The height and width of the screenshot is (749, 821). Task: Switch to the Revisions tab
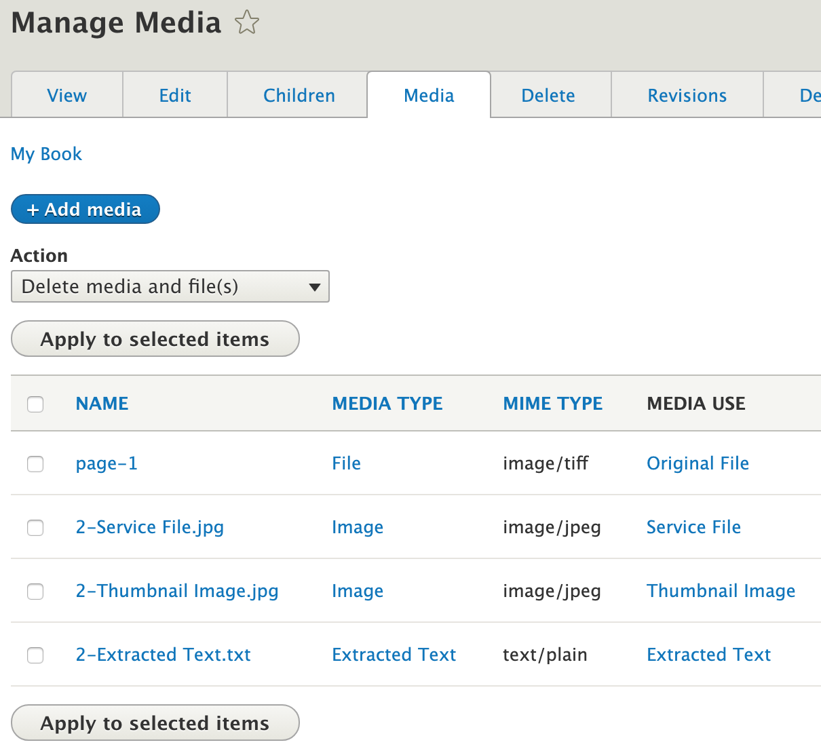pos(687,95)
